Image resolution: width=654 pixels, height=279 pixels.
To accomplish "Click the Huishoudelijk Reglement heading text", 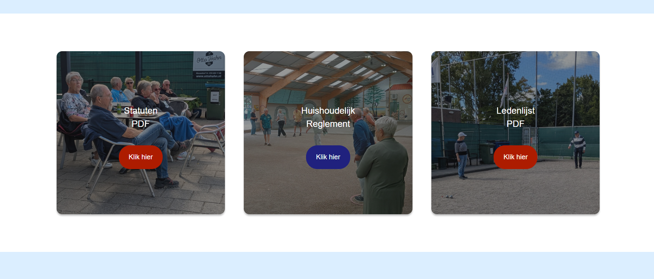I will click(328, 117).
